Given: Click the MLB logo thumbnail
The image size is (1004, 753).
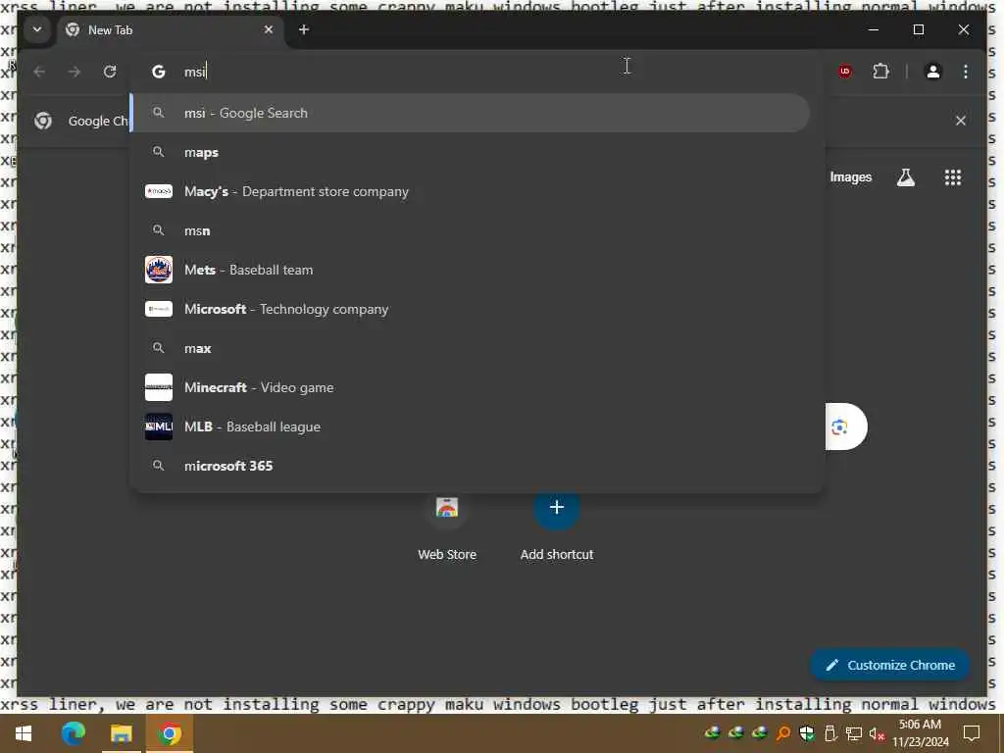Looking at the screenshot, I should tap(159, 427).
